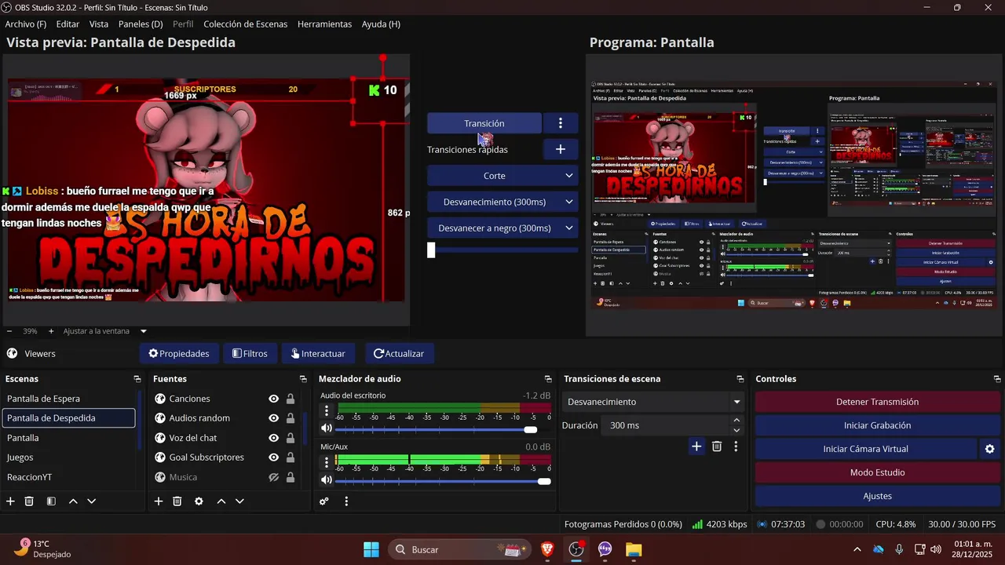Open Transición options three-dot menu

[x=561, y=123]
